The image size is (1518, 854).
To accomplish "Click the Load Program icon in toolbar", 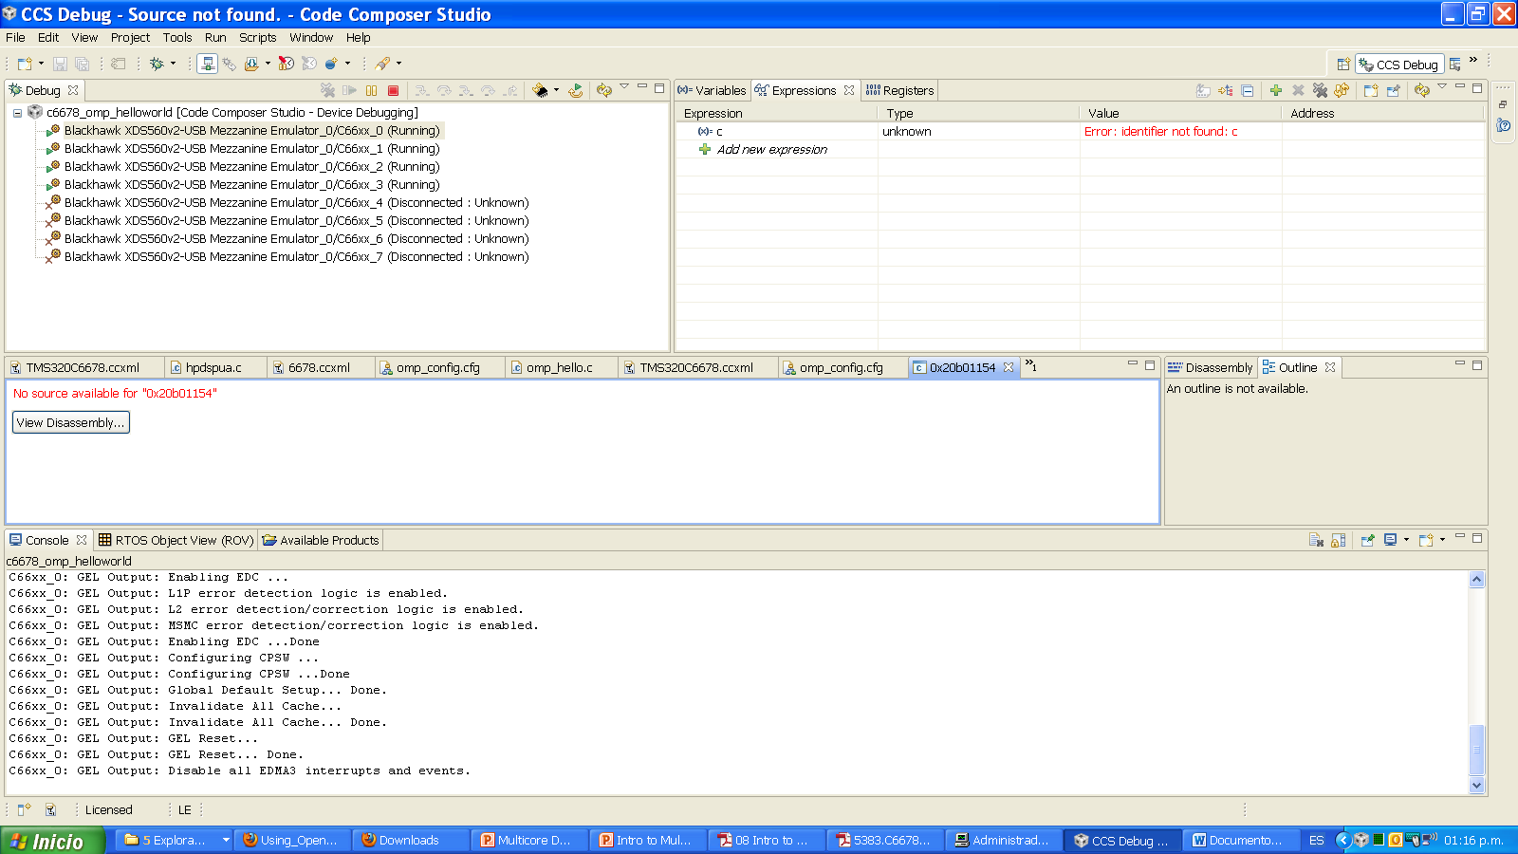I will tap(251, 64).
